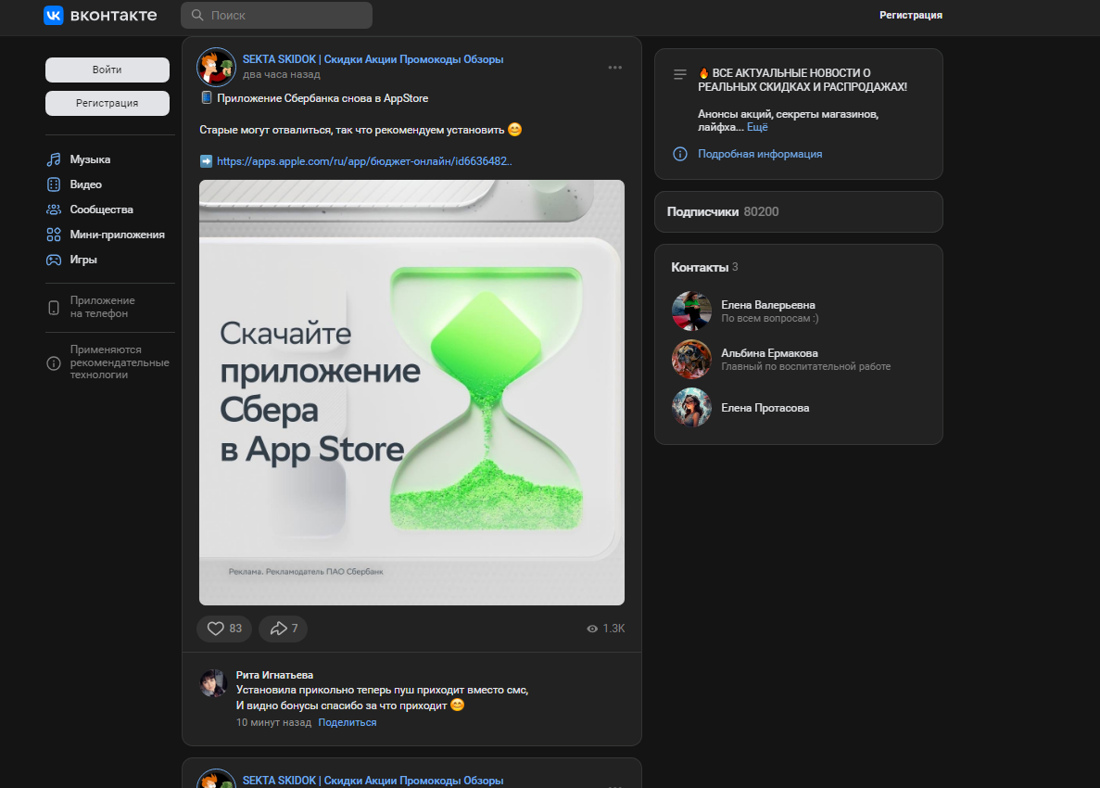Open the Сбер App Store post image
The image size is (1100, 788).
click(411, 392)
